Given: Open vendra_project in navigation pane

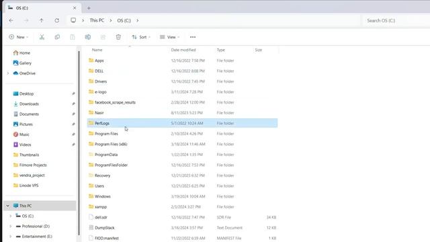Looking at the screenshot, I should coord(29,175).
